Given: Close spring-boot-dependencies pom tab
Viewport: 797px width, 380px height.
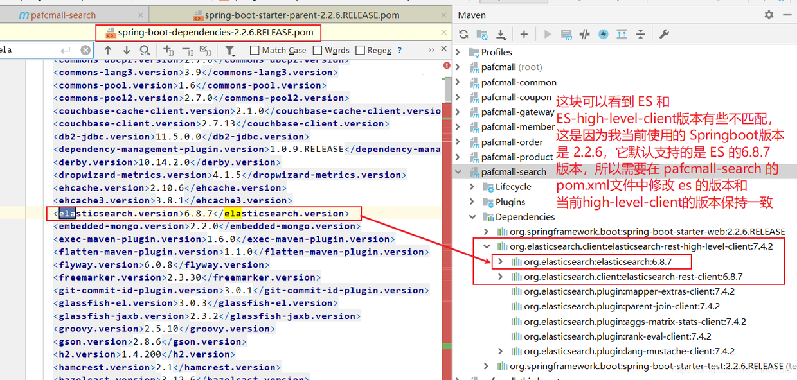Looking at the screenshot, I should click(x=443, y=32).
